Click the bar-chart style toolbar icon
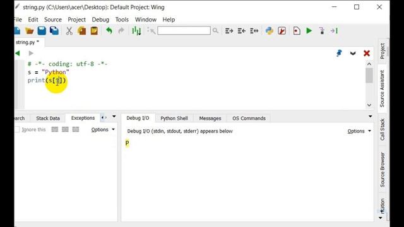This screenshot has height=227, width=404. tap(136, 31)
